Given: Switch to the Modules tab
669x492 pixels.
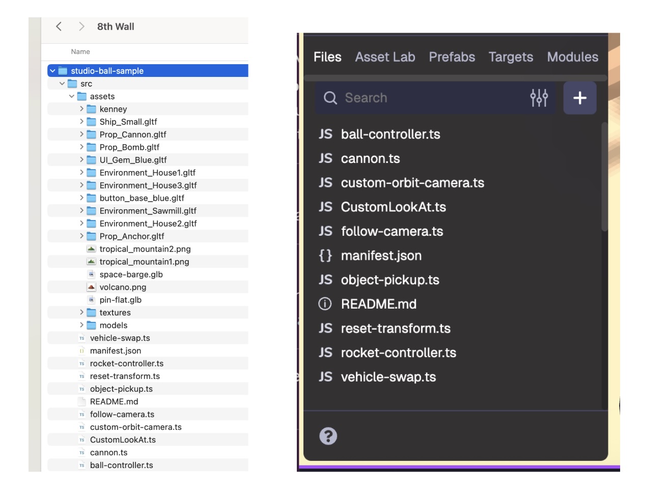Looking at the screenshot, I should click(x=572, y=57).
